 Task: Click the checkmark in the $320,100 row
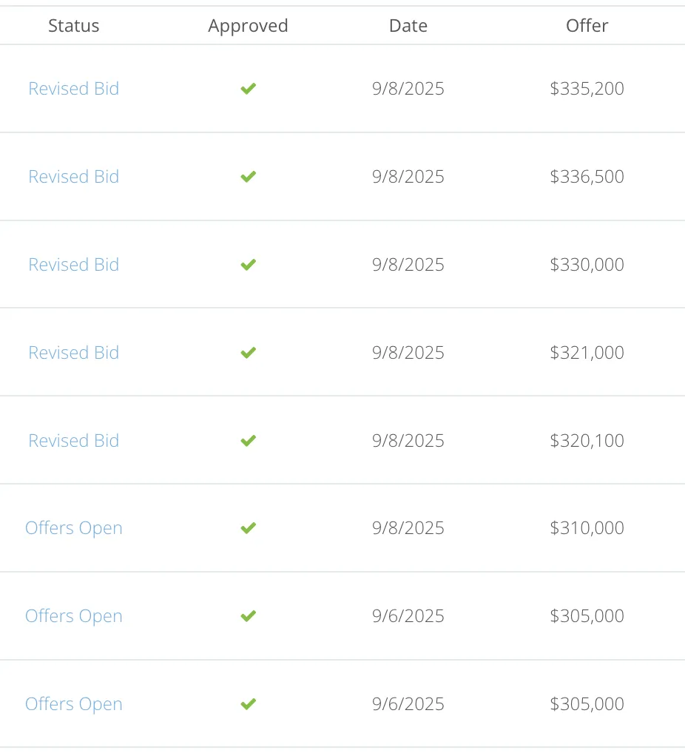249,440
